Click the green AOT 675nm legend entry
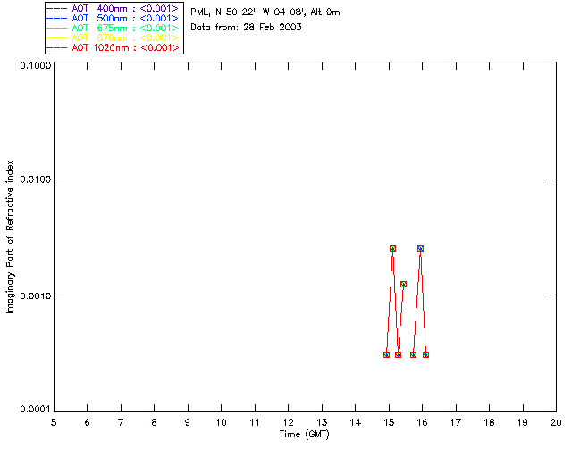Screen dimensions: 572x457 (x=113, y=28)
